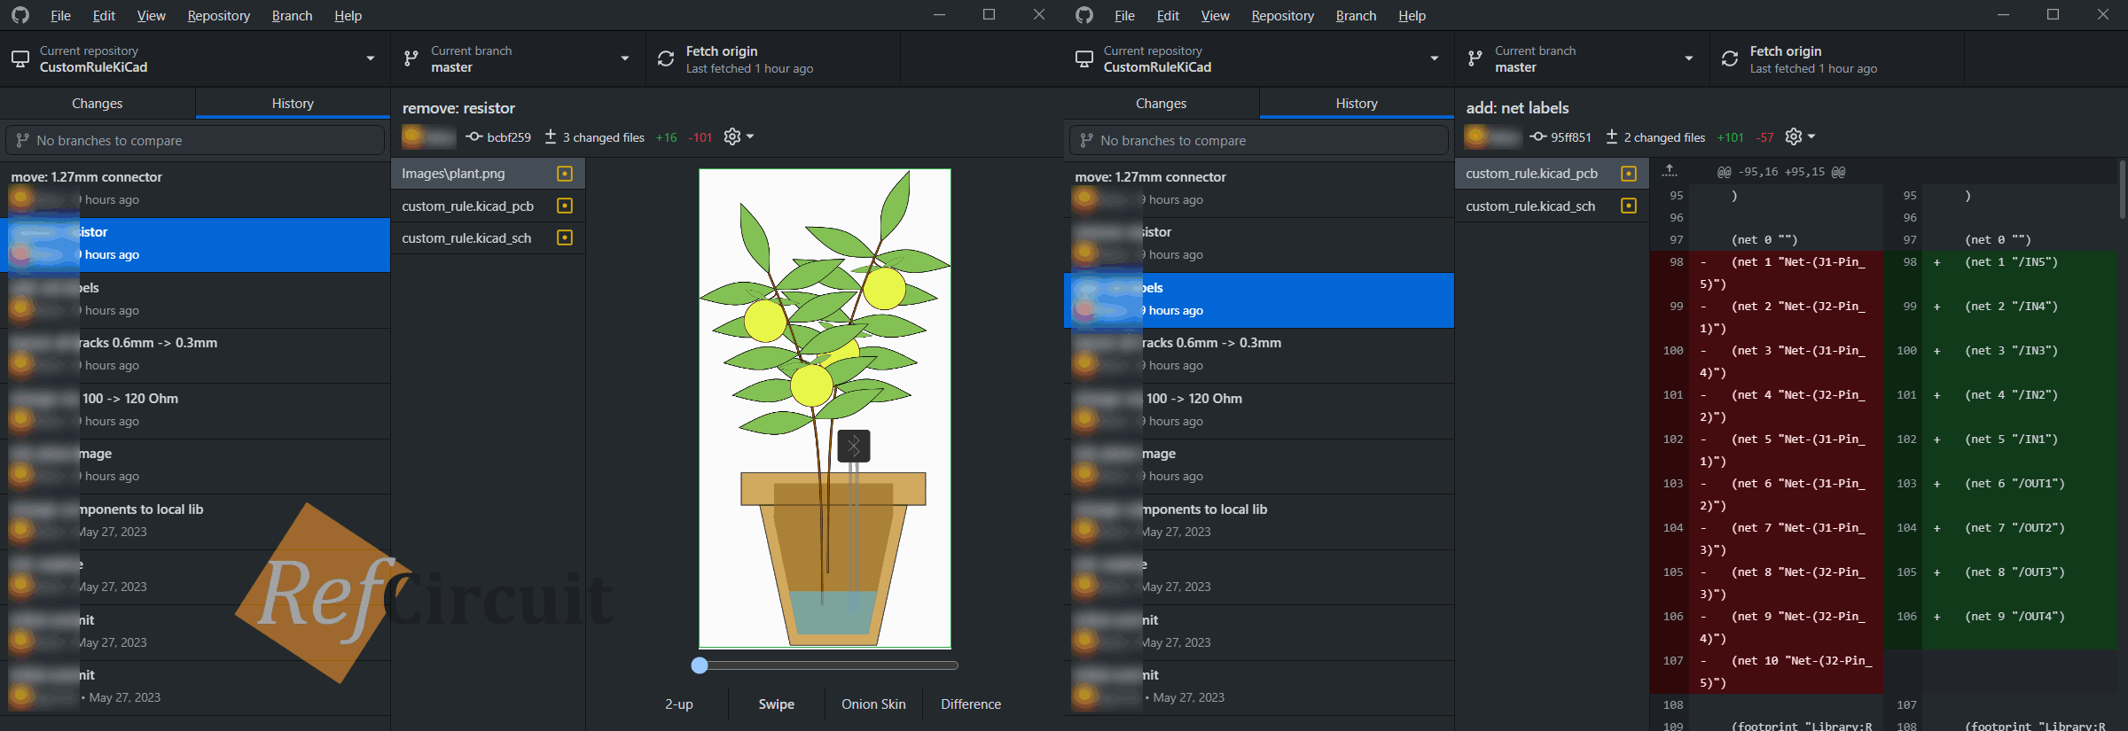Click modified icon for custom_rule.kicad_sch in right window
The height and width of the screenshot is (731, 2128).
click(x=1629, y=206)
